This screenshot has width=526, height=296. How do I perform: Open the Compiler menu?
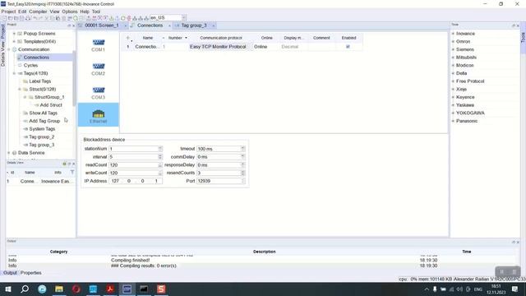pyautogui.click(x=38, y=12)
